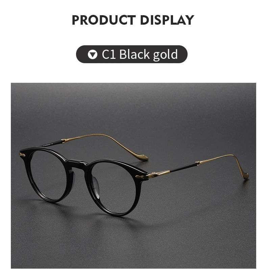Click the gold rivet on the left frame corner
This screenshot has width=267, height=270.
[22, 155]
